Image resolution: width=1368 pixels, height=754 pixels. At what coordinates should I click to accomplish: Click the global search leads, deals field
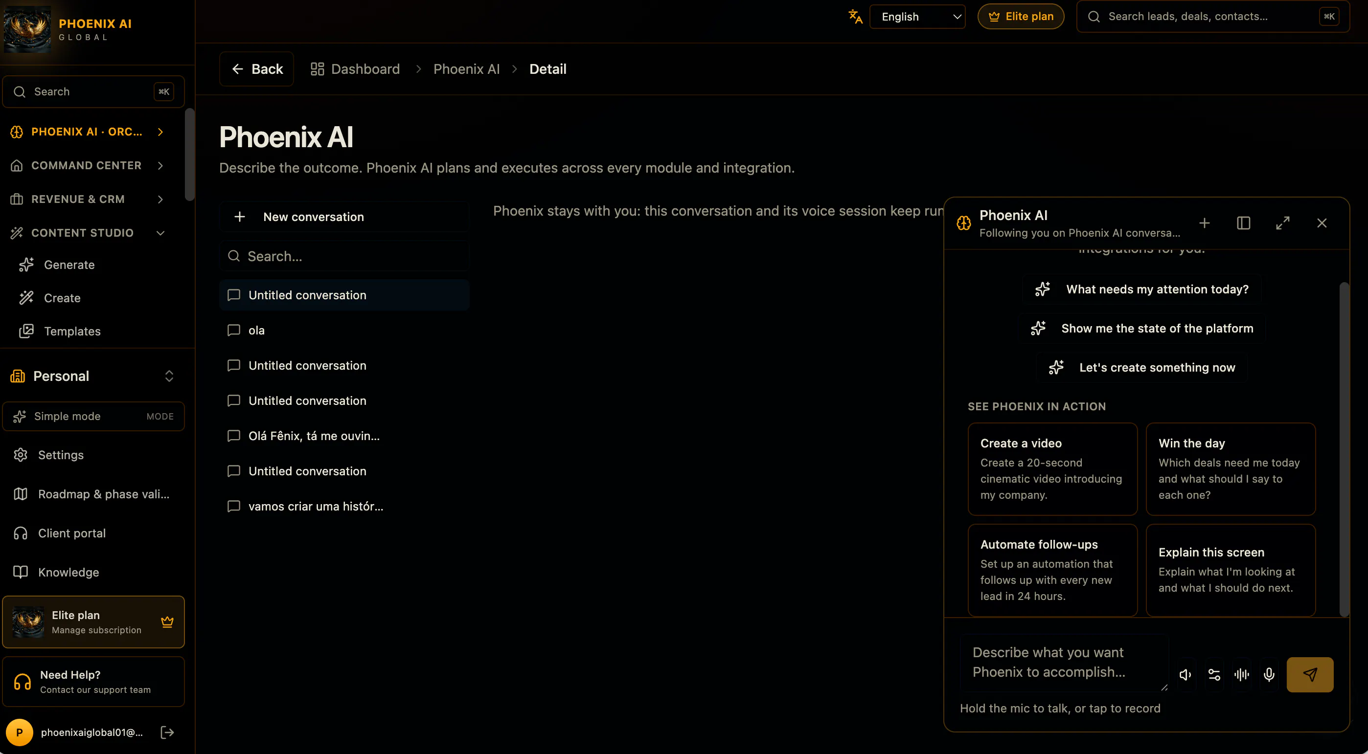[1213, 17]
